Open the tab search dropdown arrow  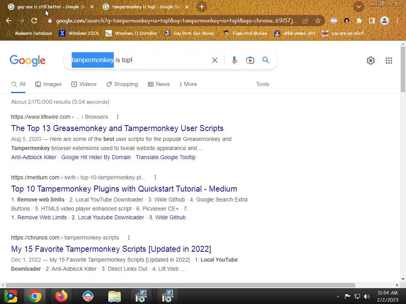(358, 7)
